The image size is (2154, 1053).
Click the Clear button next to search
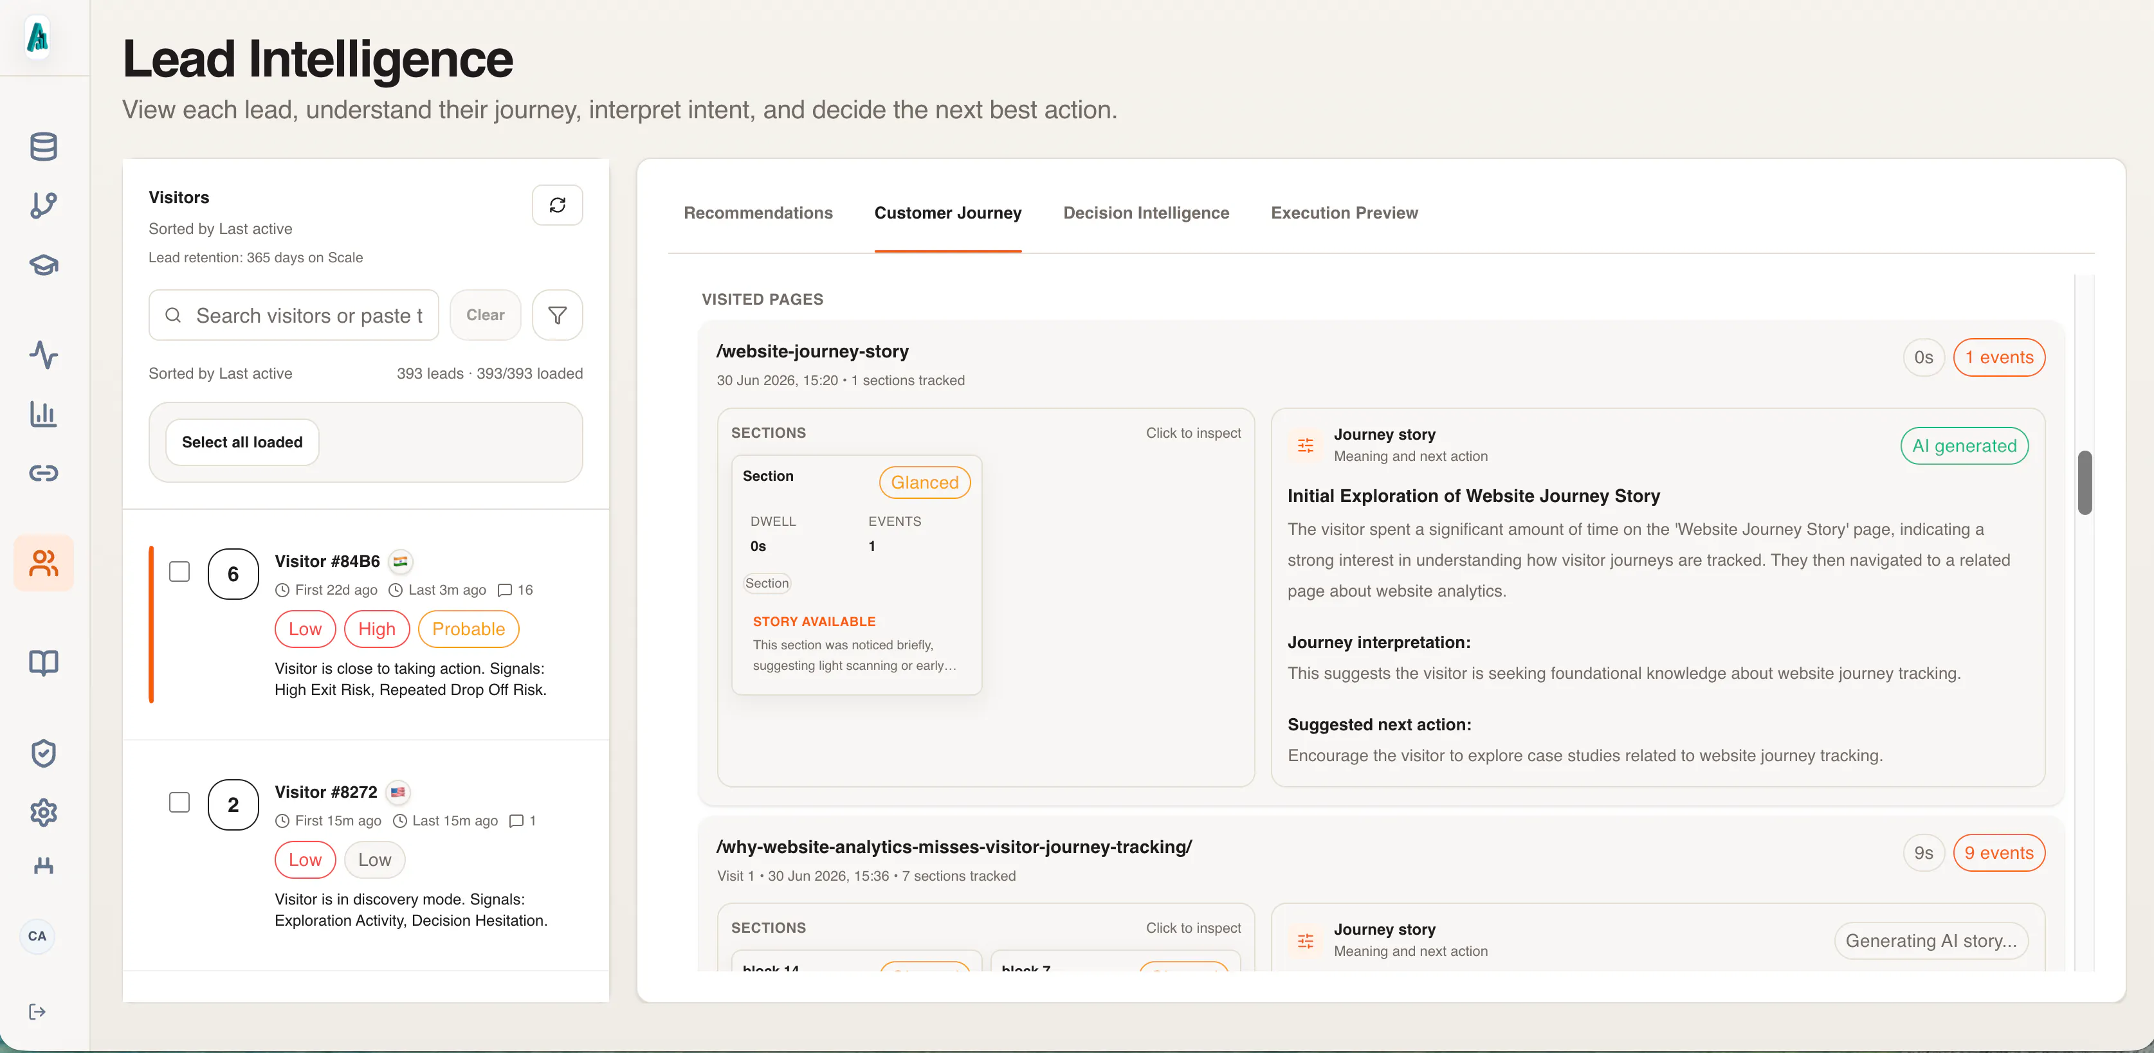coord(485,315)
